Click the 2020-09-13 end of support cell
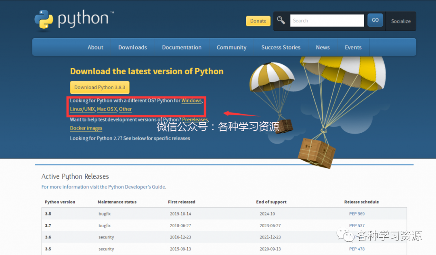 pos(270,249)
